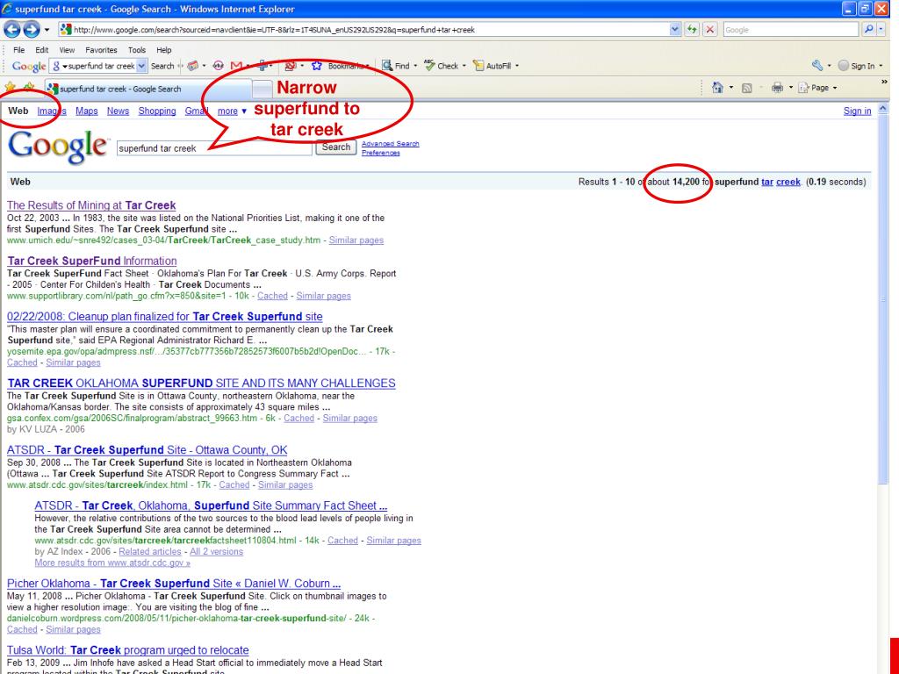
Task: Click the Google page Search button
Action: click(336, 147)
